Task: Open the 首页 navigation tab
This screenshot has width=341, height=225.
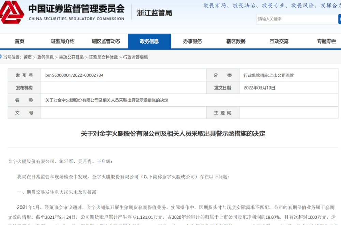Action: coord(19,41)
